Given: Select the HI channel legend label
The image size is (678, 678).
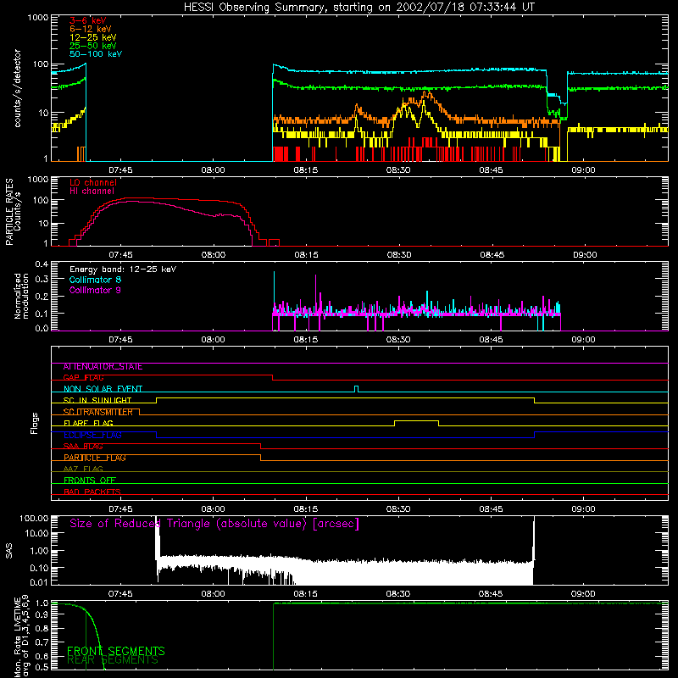Looking at the screenshot, I should (92, 192).
